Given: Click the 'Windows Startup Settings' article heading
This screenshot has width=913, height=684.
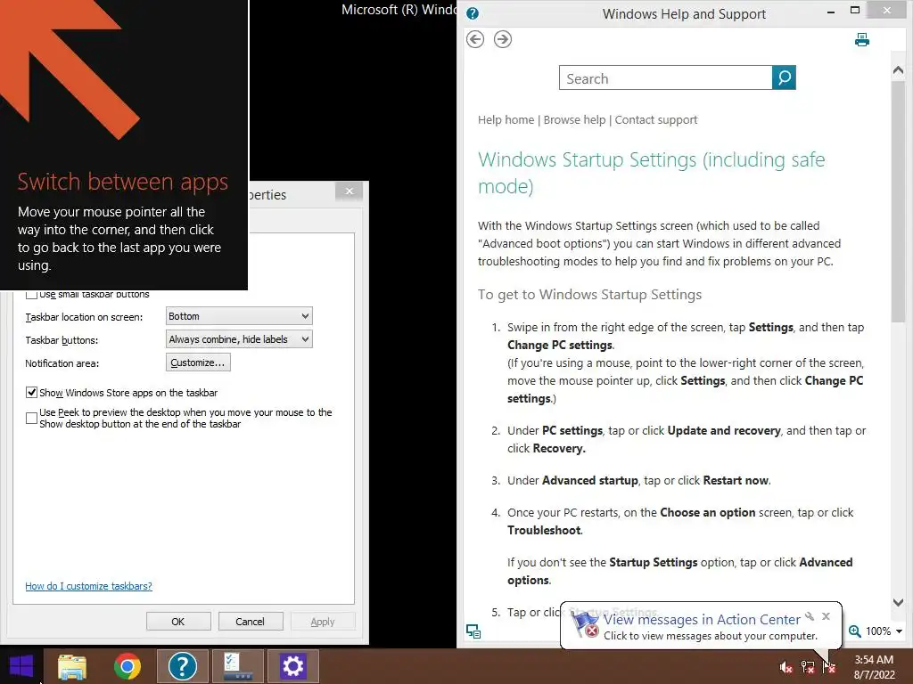Looking at the screenshot, I should [652, 173].
